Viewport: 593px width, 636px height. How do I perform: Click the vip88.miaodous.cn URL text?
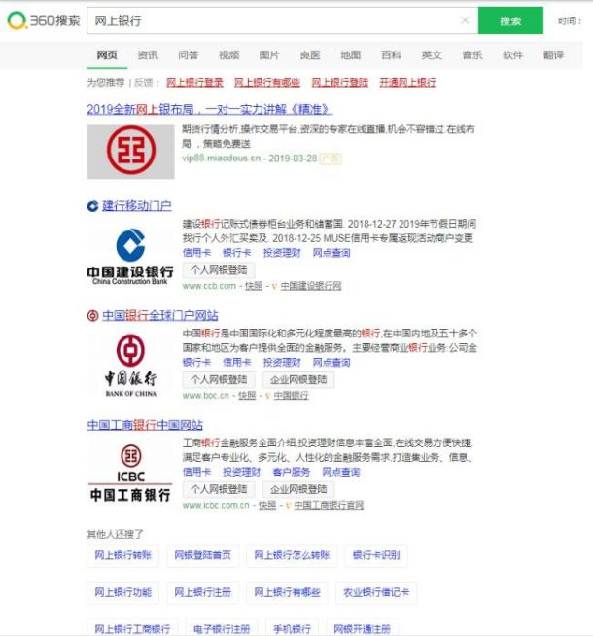[222, 159]
